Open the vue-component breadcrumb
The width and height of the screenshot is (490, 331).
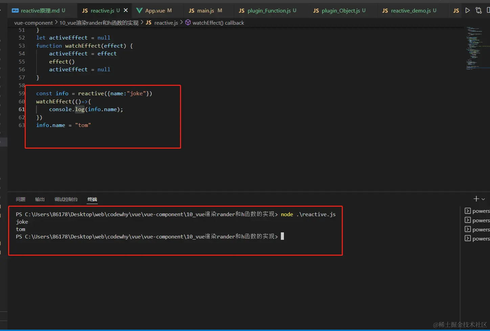[x=34, y=23]
